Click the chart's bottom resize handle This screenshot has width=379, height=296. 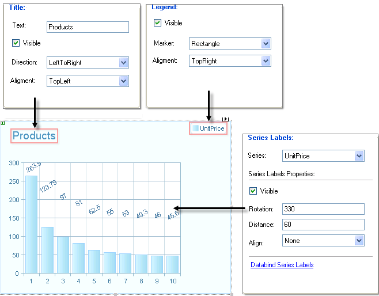(116, 294)
